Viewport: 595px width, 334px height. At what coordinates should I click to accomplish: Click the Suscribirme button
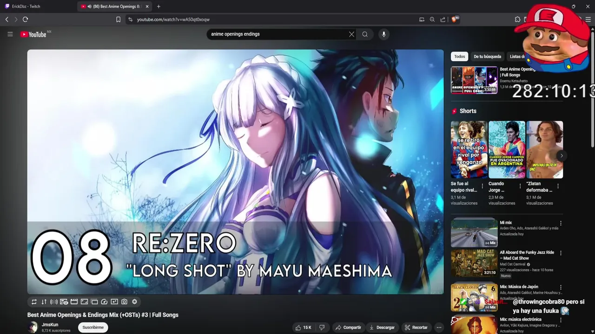93,328
